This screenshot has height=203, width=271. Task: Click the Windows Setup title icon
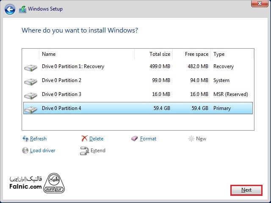[x=22, y=9]
